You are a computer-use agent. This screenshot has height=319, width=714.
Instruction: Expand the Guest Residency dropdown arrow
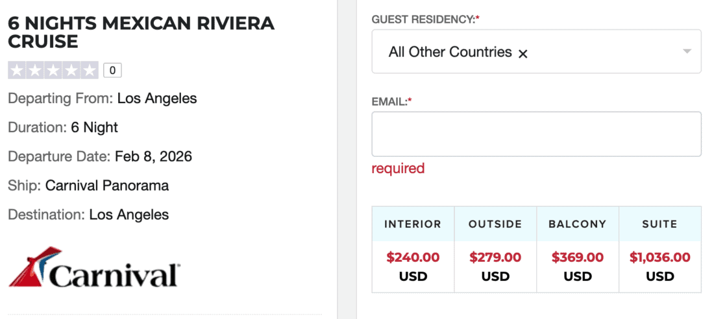[687, 52]
